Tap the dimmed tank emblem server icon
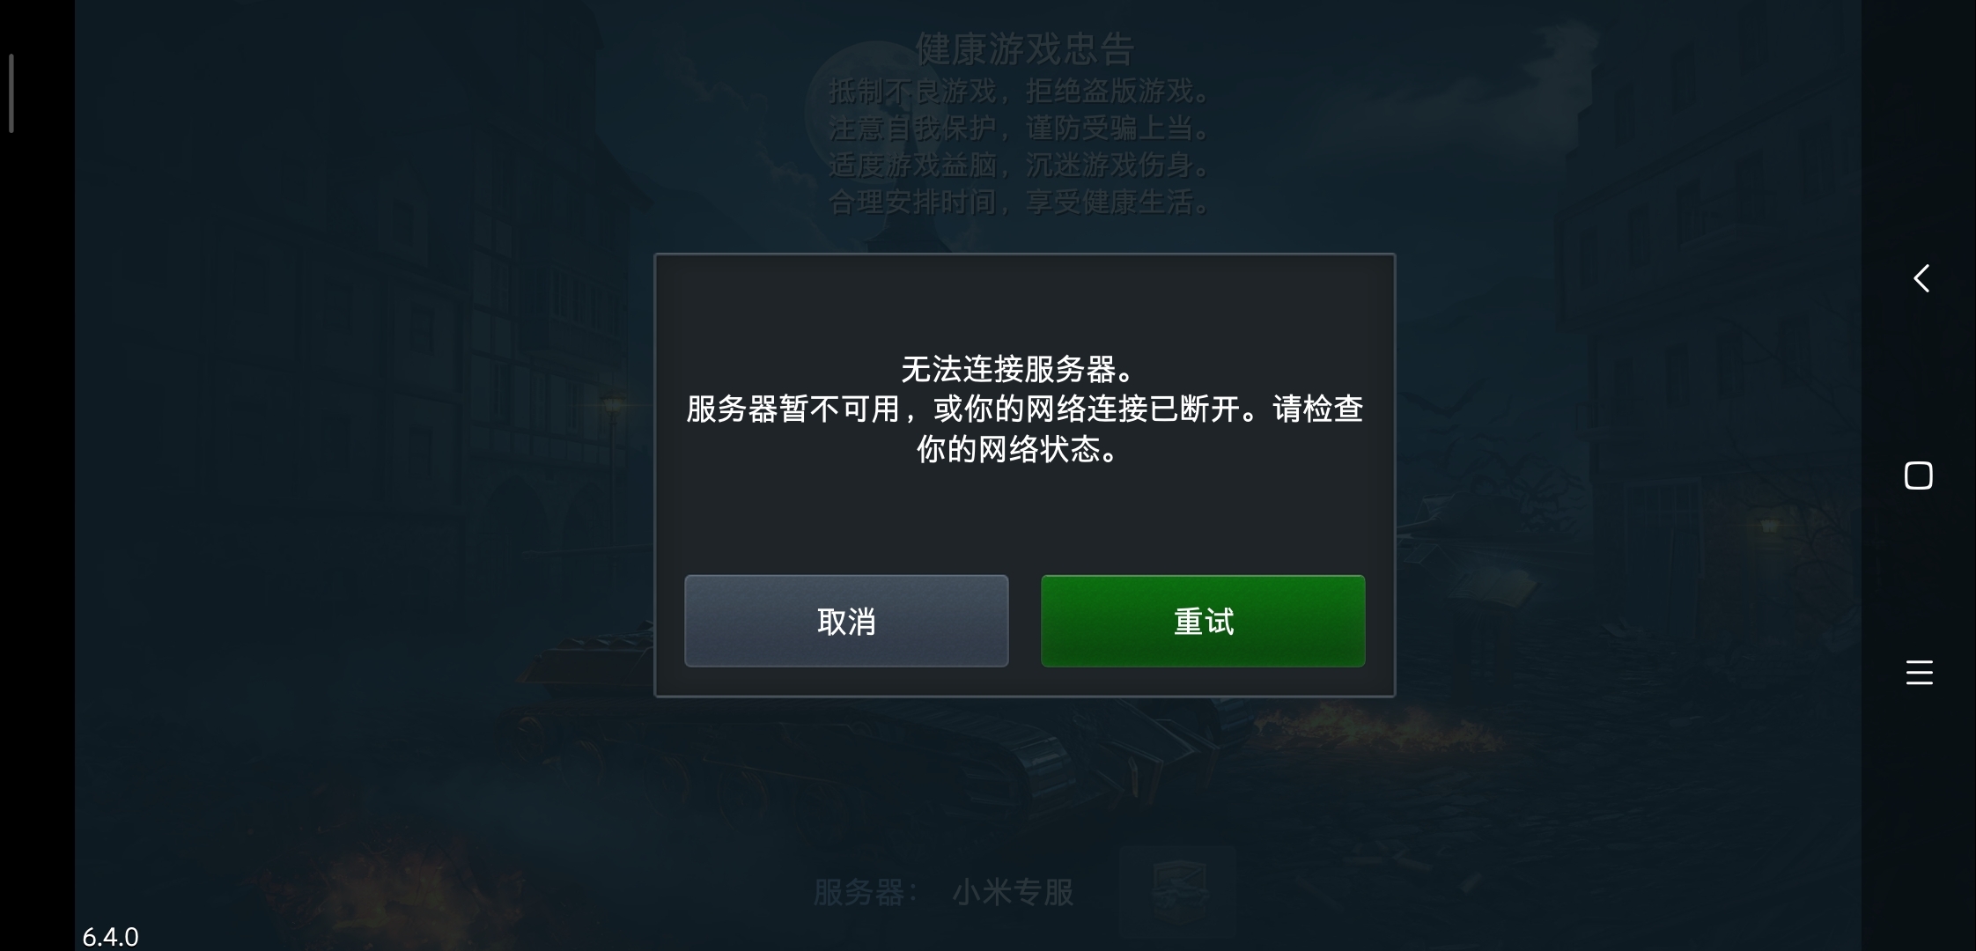The height and width of the screenshot is (951, 1976). (x=1176, y=889)
